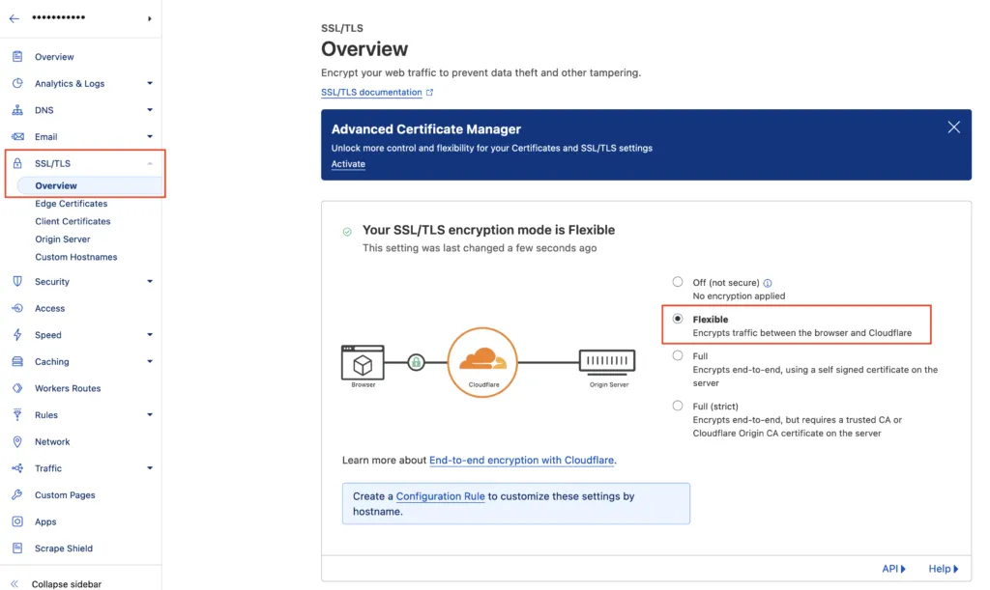Click the info icon beside Off (not secure)

point(768,283)
